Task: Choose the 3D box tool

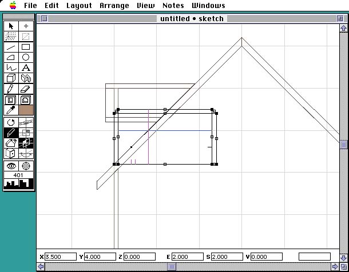Action: [x=11, y=78]
